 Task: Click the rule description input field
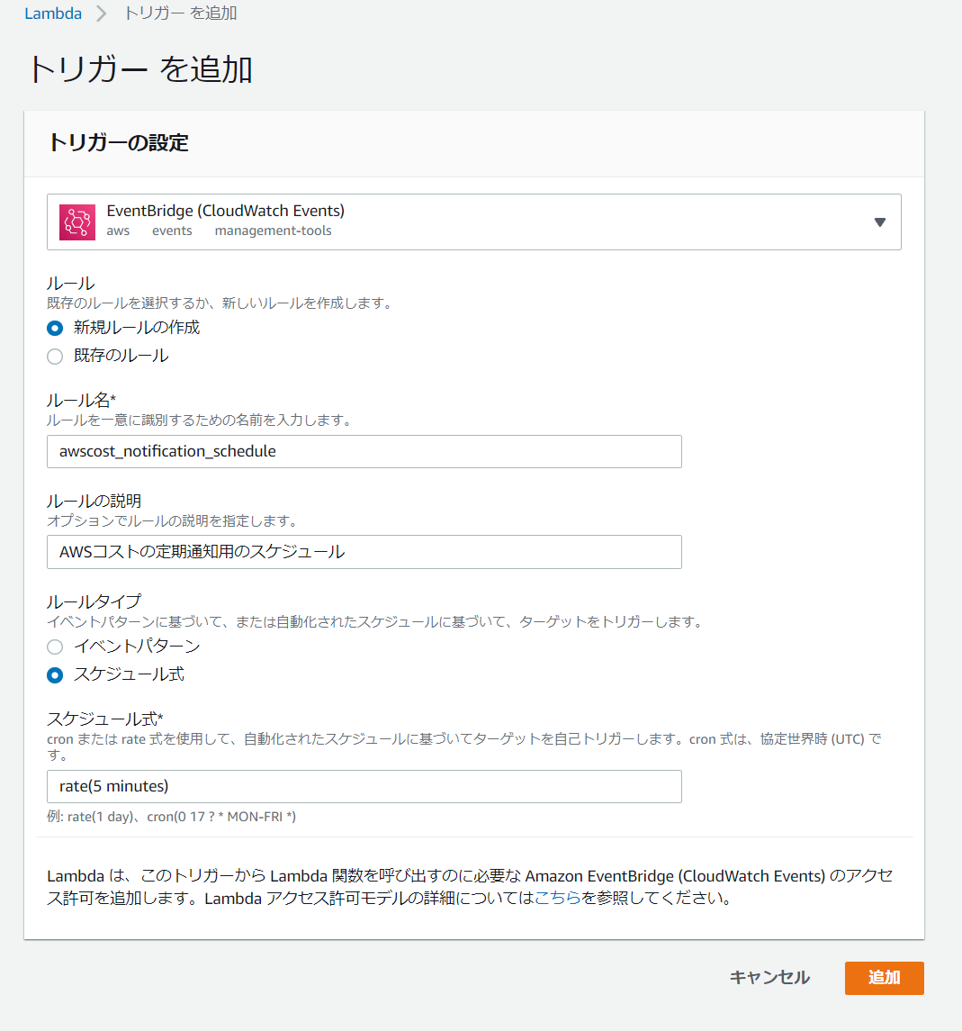(364, 552)
